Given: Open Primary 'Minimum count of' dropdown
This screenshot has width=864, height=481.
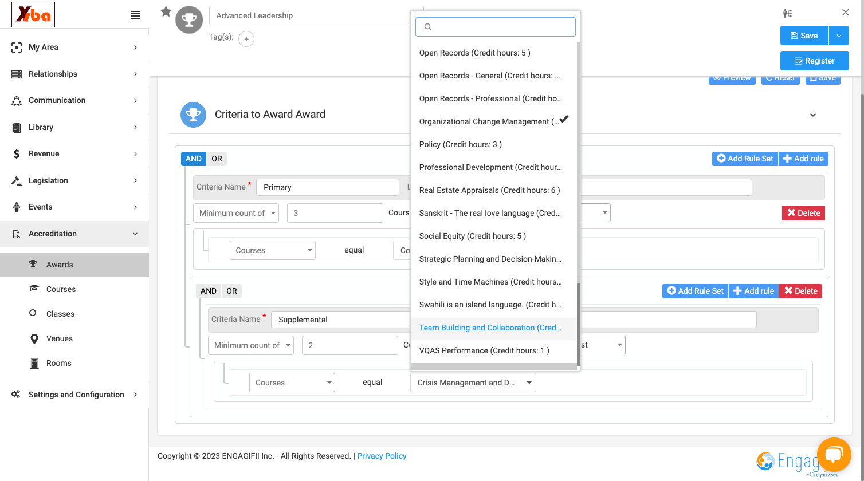Looking at the screenshot, I should [236, 213].
